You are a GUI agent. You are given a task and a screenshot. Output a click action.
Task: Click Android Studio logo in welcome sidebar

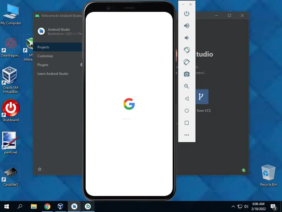point(41,31)
